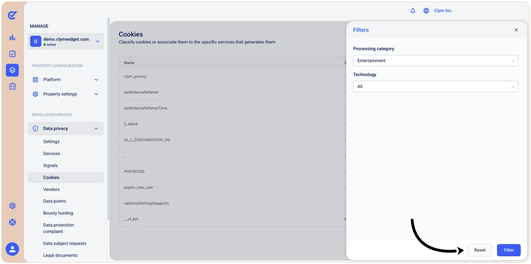Click the language globe icon

click(426, 11)
